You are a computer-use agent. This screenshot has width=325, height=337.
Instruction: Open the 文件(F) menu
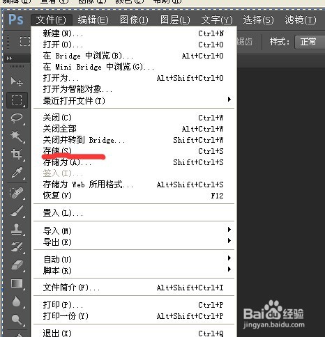point(51,19)
